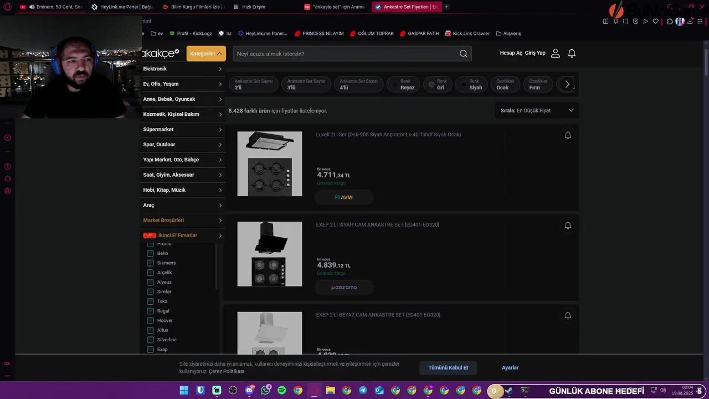The height and width of the screenshot is (399, 709).
Task: Open Opera easy setup sliders icon
Action: [700, 21]
